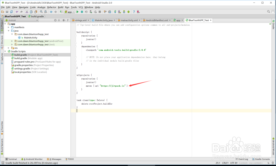Click the Attach debugger phone icon

point(91,12)
